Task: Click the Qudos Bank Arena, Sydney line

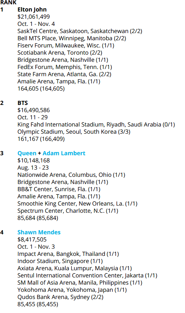Action: tap(60, 297)
